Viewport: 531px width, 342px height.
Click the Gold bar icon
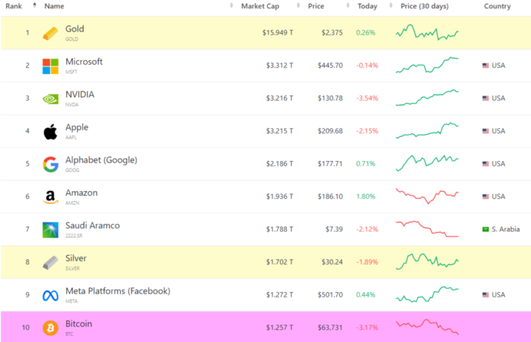[50, 33]
